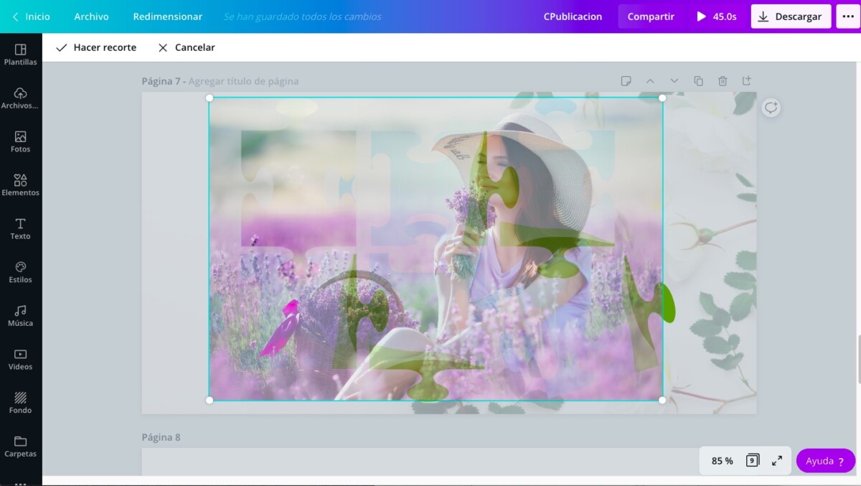Open the Carpetas folders panel
This screenshot has width=861, height=486.
coord(20,447)
